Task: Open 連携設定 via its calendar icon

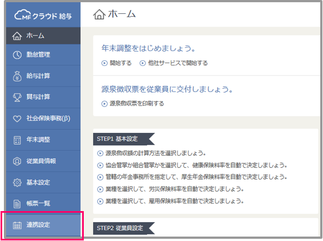Action: tap(17, 225)
